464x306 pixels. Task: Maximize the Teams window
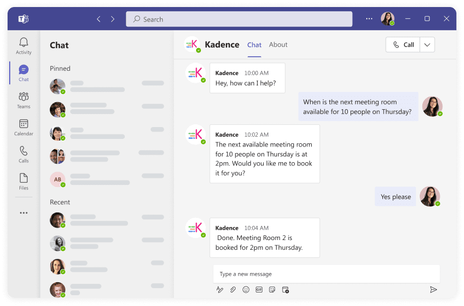[x=427, y=19]
